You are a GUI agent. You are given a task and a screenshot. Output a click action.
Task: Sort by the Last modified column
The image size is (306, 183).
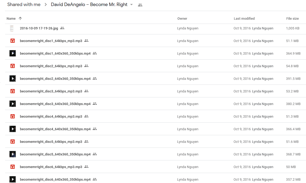244,19
